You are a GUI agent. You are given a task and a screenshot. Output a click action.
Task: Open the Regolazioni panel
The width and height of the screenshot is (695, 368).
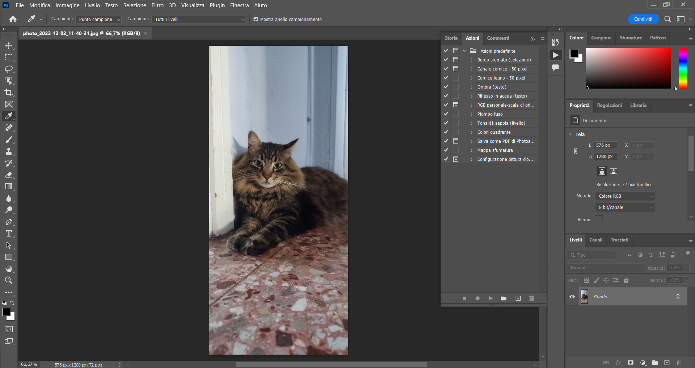tap(609, 105)
